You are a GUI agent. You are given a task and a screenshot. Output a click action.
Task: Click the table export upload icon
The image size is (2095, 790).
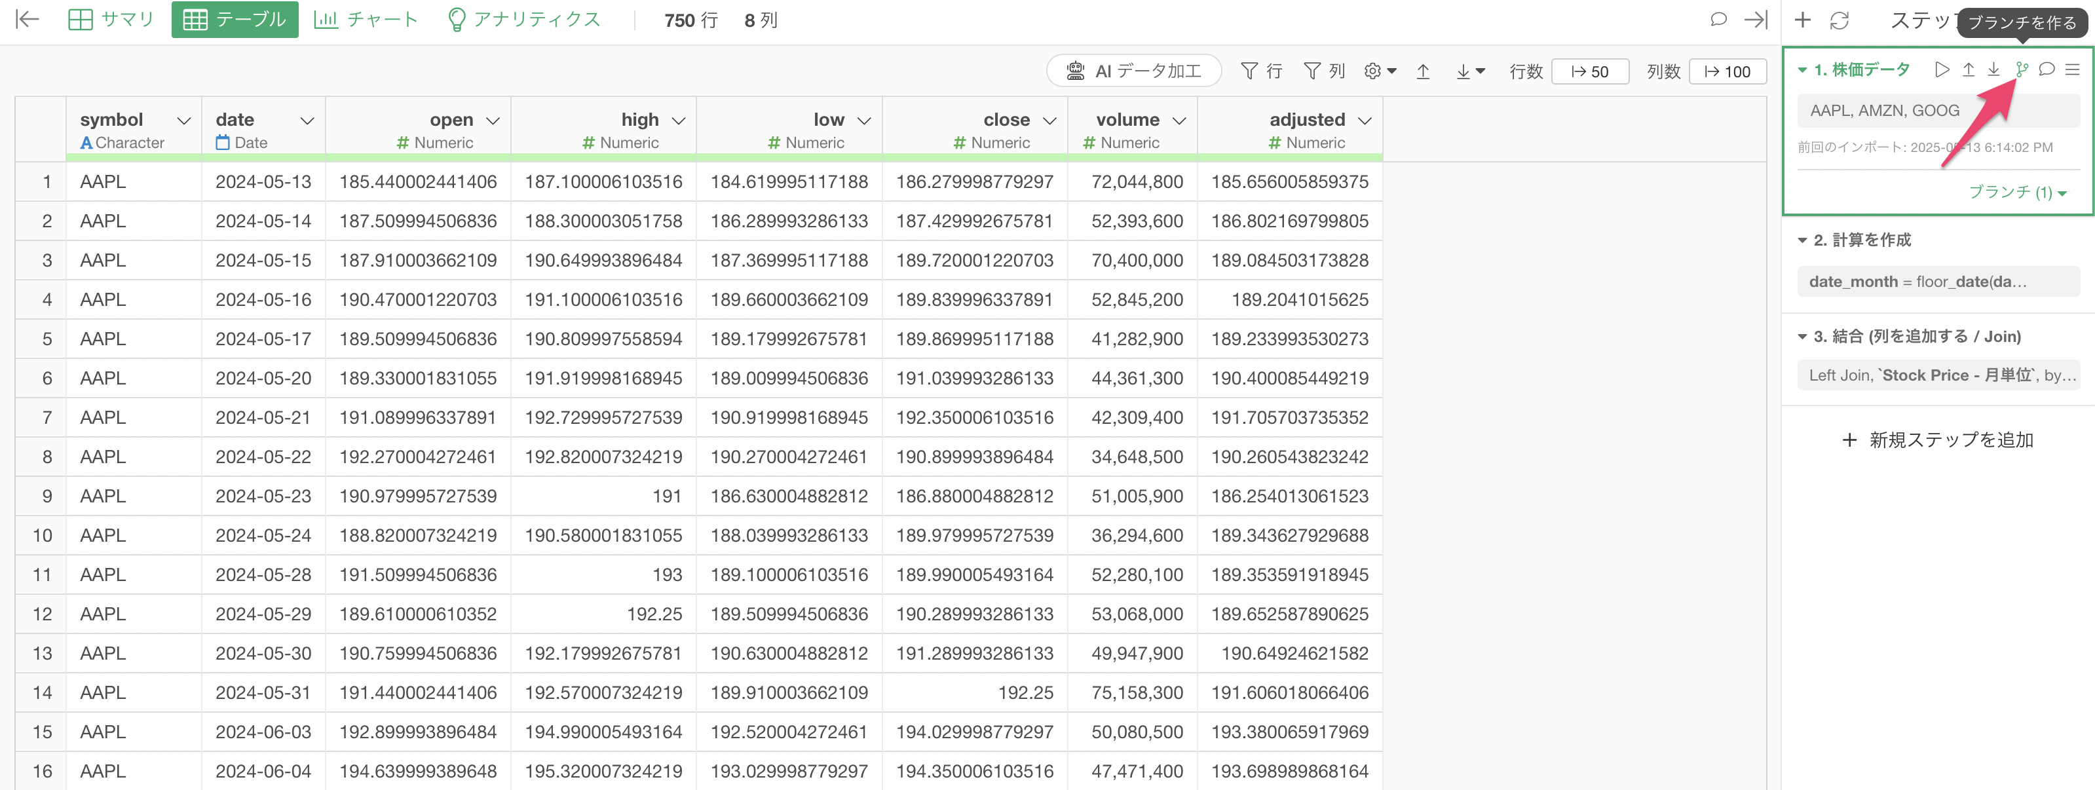coord(1424,71)
